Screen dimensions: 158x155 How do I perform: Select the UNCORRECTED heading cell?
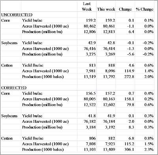pyautogui.click(x=17, y=15)
